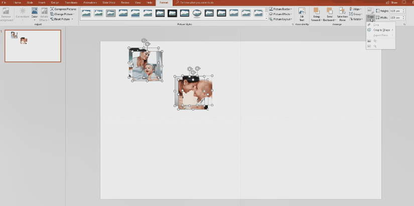414x206 pixels.
Task: Click the Reset Picture button
Action: 60,19
